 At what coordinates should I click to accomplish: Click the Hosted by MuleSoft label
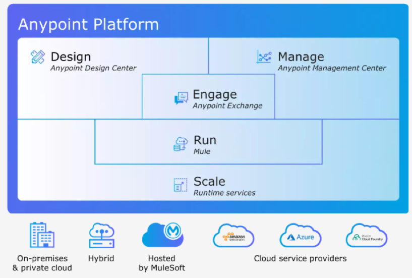(162, 263)
